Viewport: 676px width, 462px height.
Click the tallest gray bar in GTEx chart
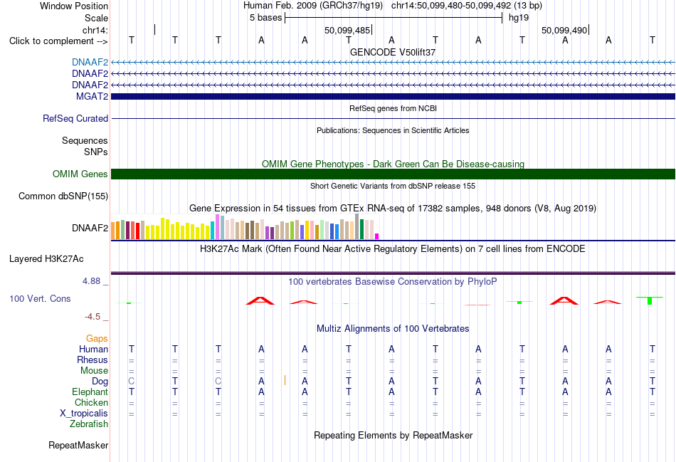pos(357,226)
